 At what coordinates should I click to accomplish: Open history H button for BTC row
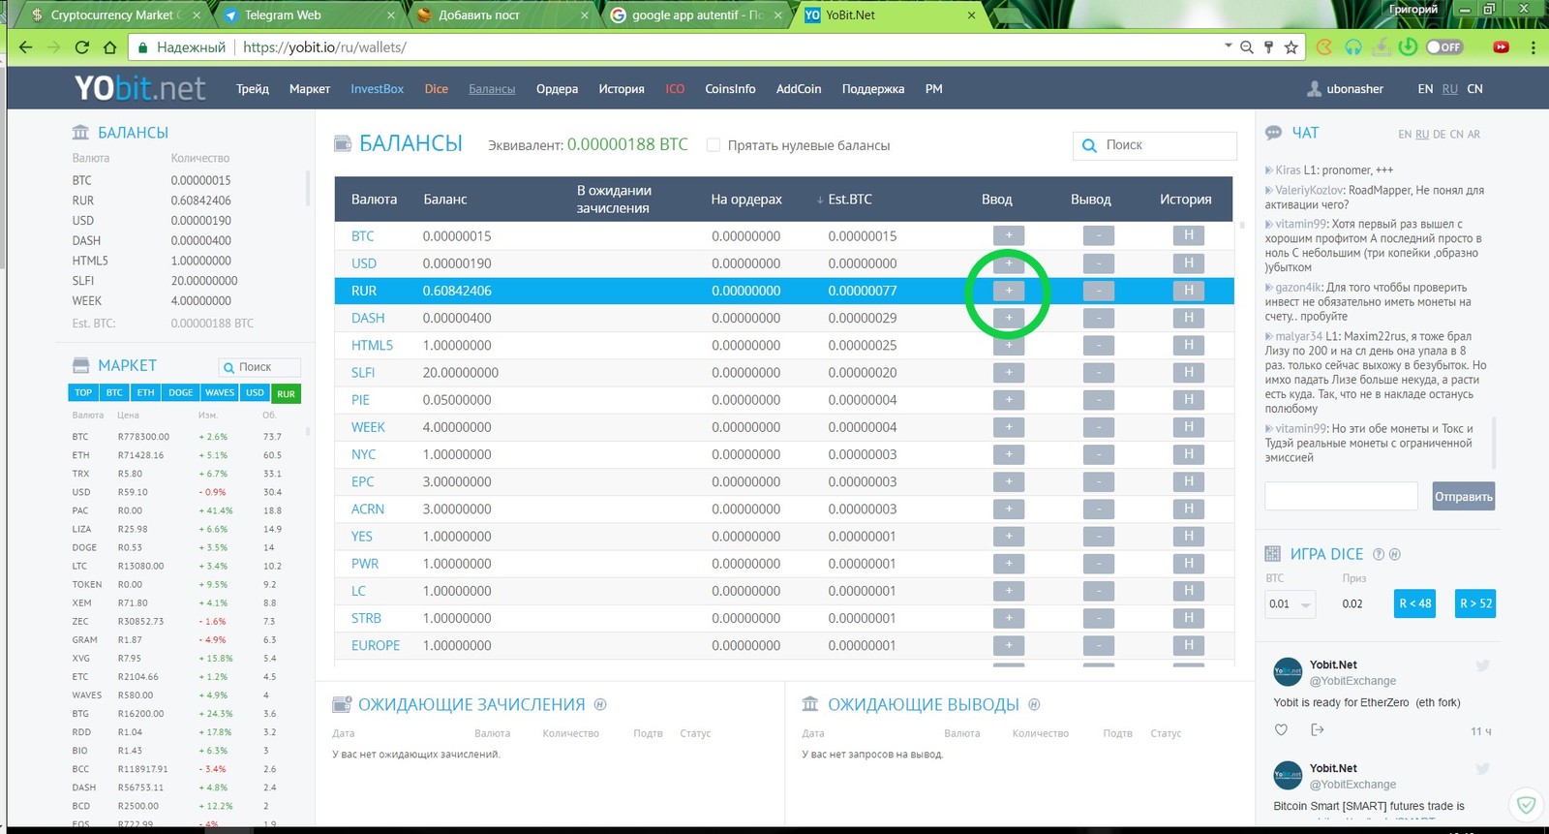(x=1188, y=235)
